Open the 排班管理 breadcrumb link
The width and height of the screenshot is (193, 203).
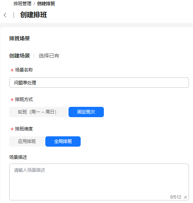coord(22,4)
